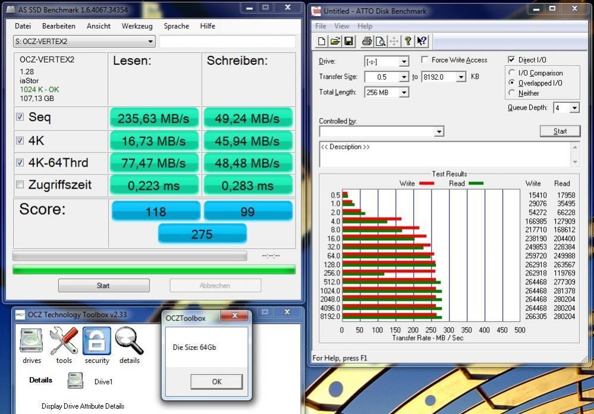
Task: Open the Sprache menu
Action: click(177, 26)
